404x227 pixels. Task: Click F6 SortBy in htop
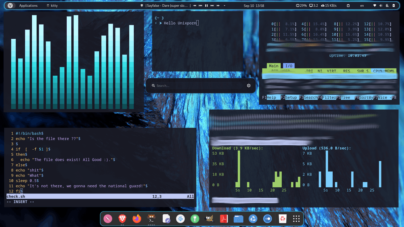pyautogui.click(x=364, y=98)
